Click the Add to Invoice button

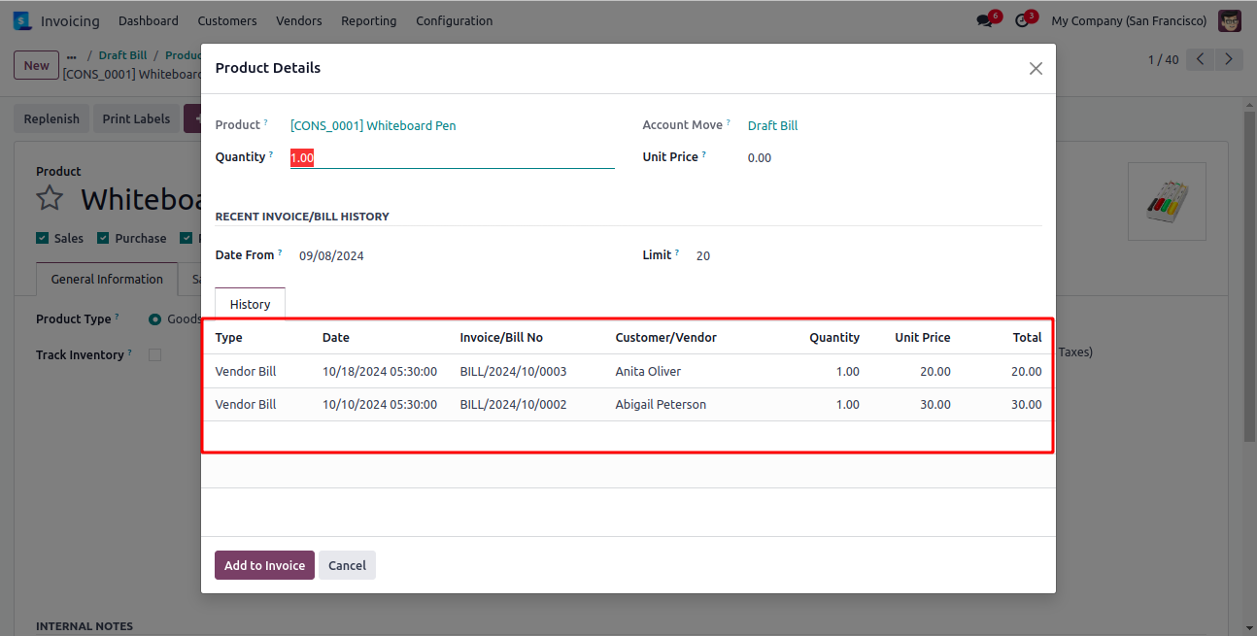(264, 565)
